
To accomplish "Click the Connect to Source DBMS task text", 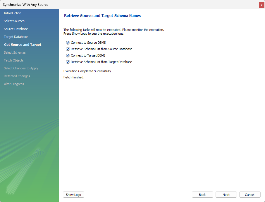I will [x=88, y=43].
